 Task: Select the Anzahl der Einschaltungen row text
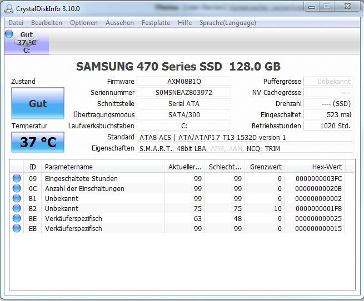[84, 188]
